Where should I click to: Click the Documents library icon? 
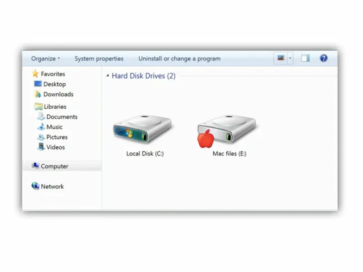(x=41, y=117)
